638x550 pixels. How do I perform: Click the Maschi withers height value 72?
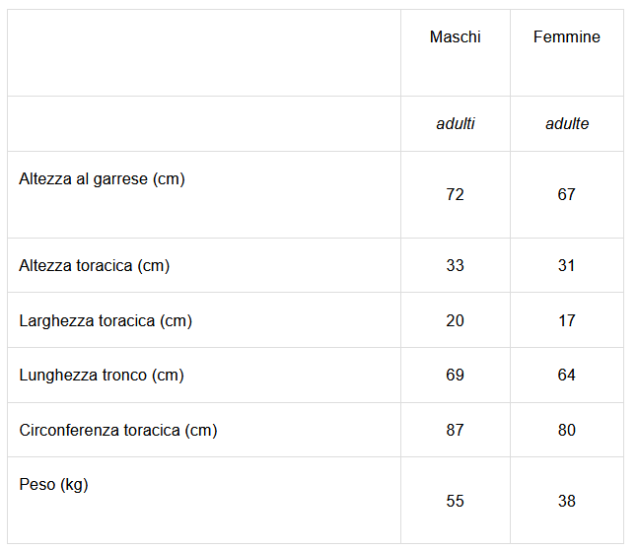455,195
